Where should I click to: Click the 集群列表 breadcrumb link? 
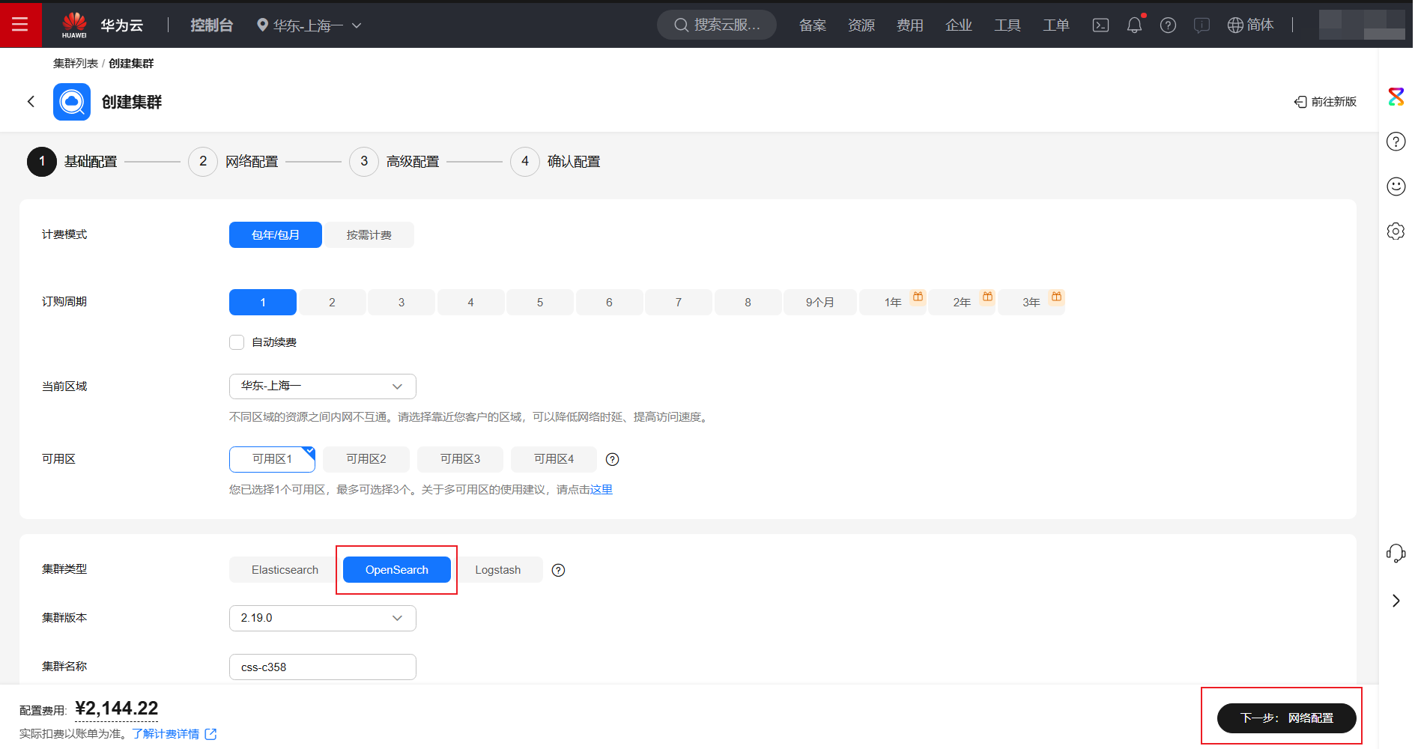click(76, 64)
